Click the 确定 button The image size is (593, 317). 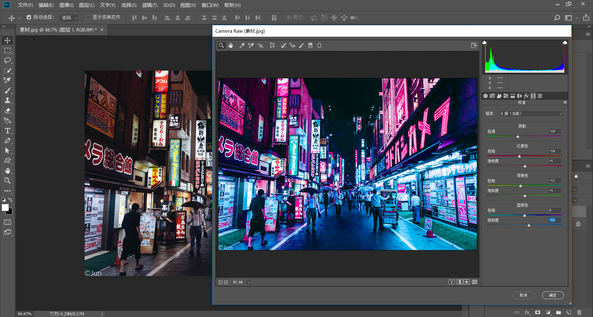click(x=553, y=295)
